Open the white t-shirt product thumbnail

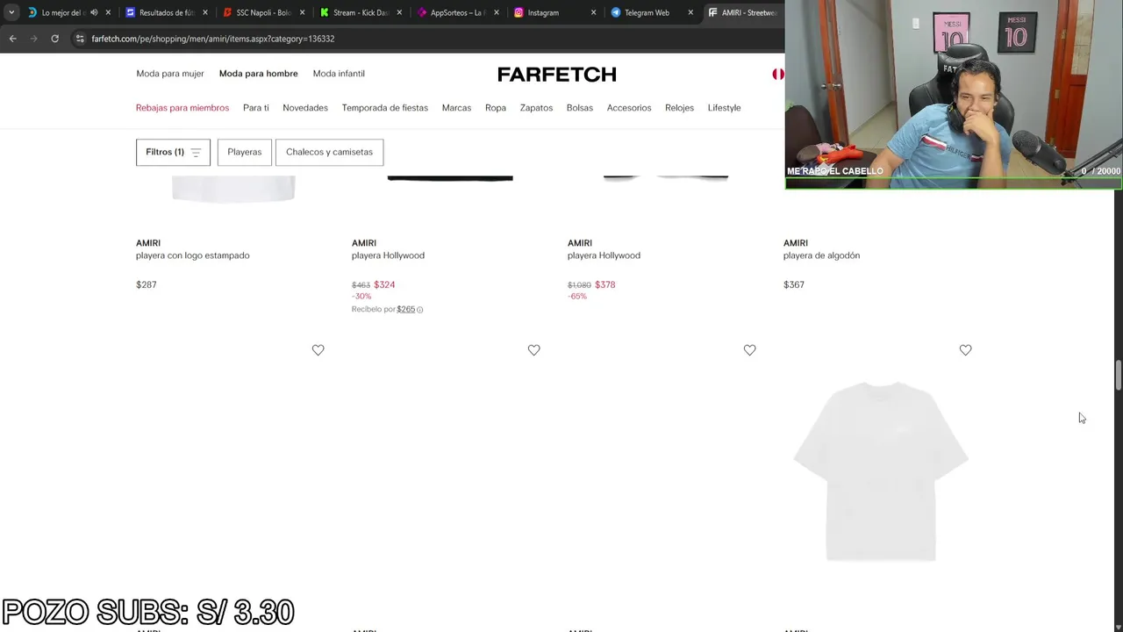tap(879, 471)
